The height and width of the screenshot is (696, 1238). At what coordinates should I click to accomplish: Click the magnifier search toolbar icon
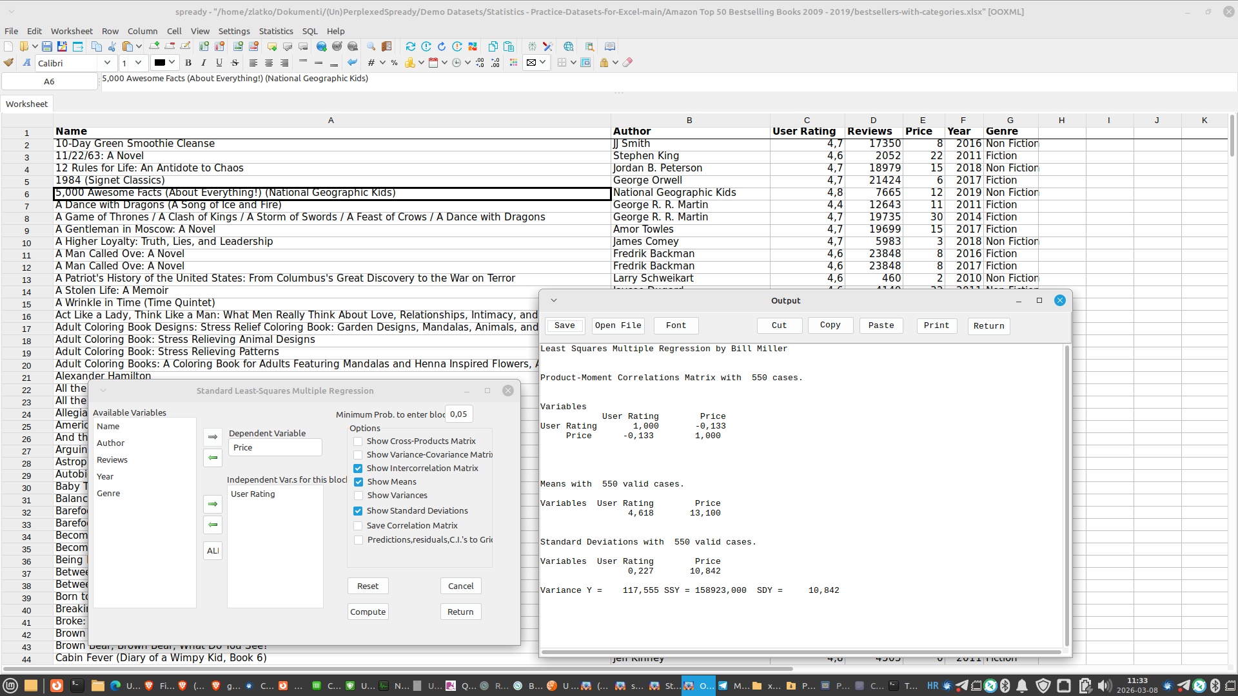coord(371,46)
